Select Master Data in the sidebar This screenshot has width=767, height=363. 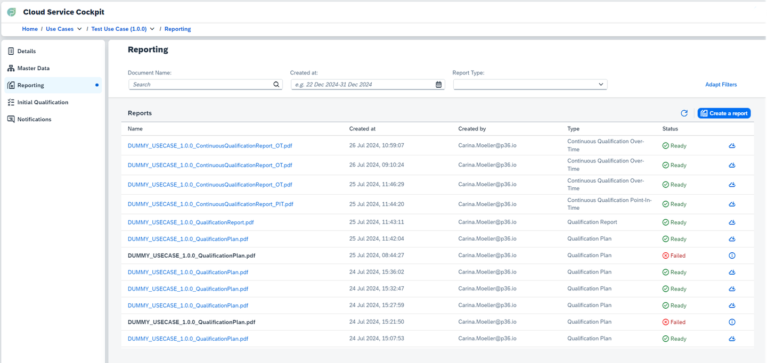coord(34,68)
